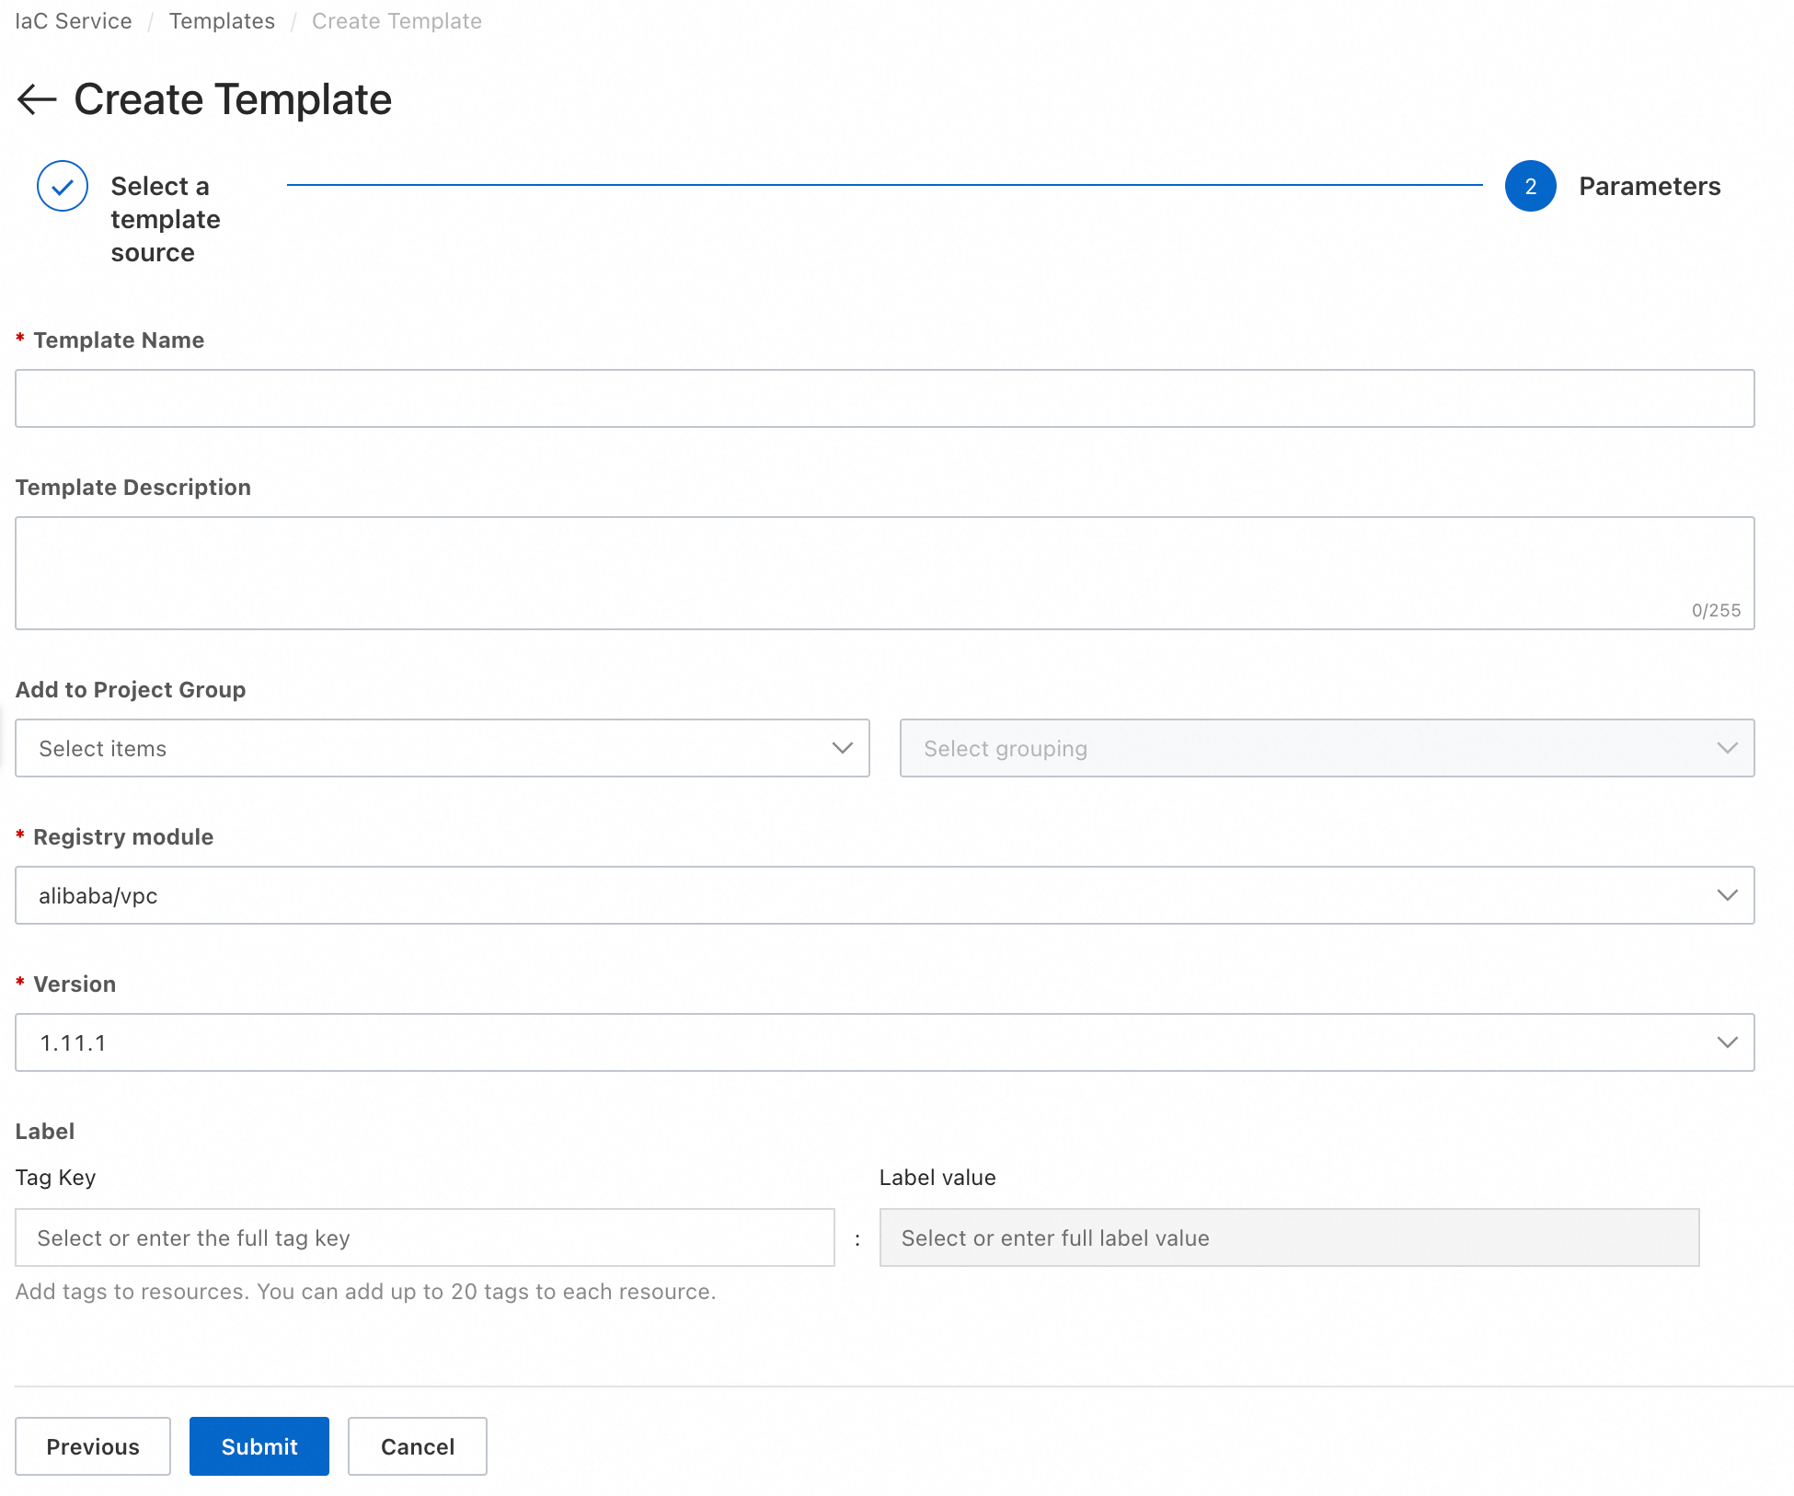Open the Select grouping dropdown

click(x=1327, y=748)
